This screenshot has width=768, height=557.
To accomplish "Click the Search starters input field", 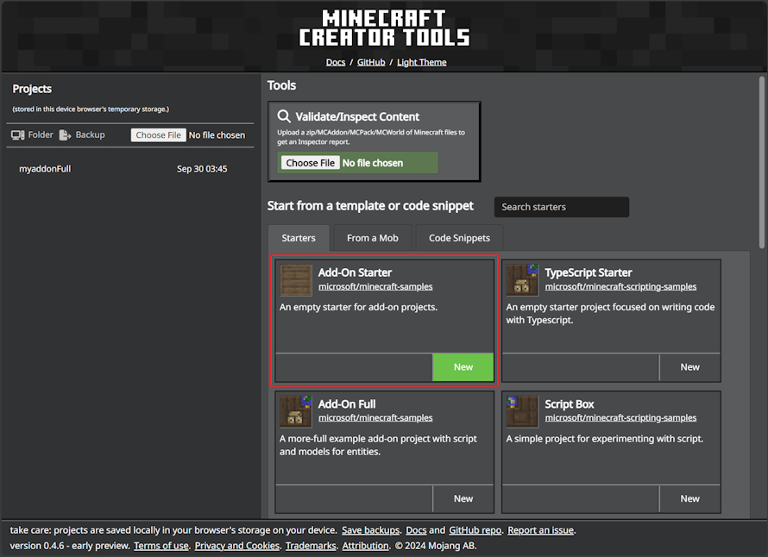I will point(561,207).
